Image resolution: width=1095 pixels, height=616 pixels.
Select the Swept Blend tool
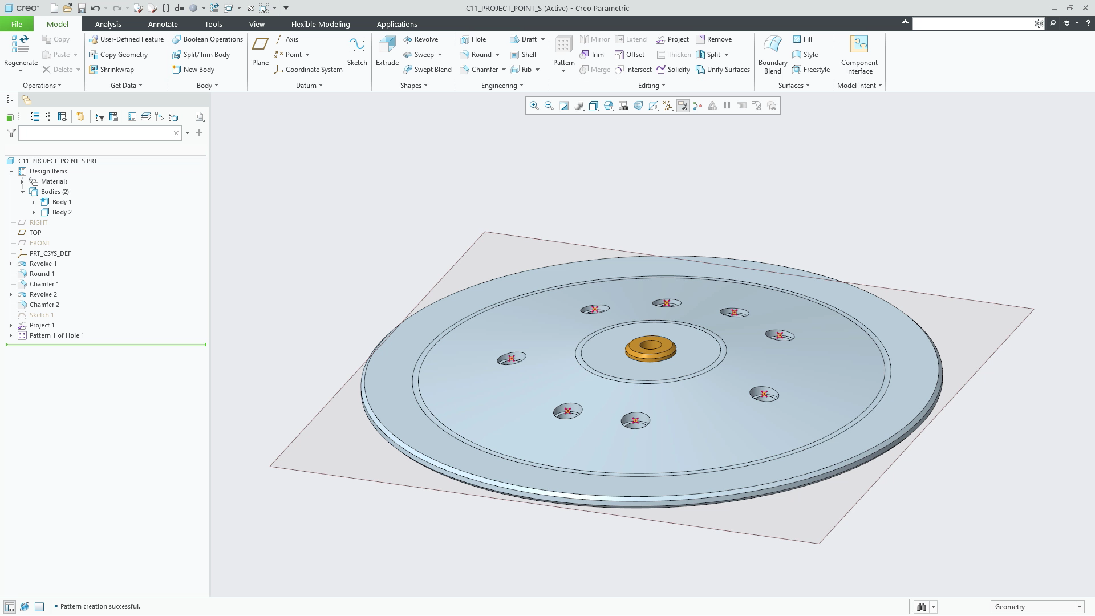(427, 70)
